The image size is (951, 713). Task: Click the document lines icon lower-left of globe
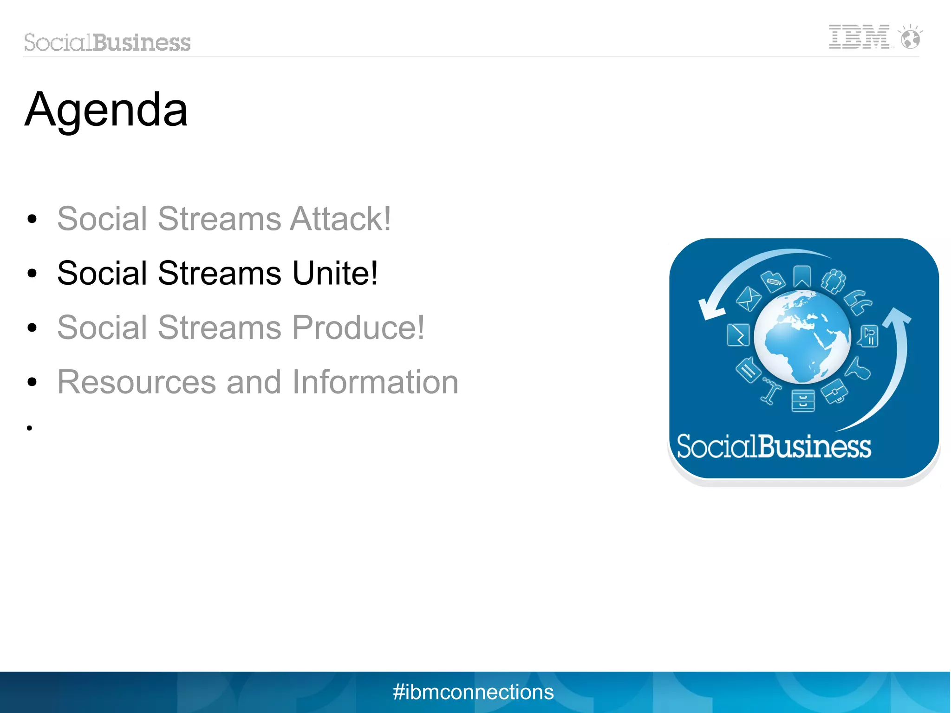coord(748,370)
